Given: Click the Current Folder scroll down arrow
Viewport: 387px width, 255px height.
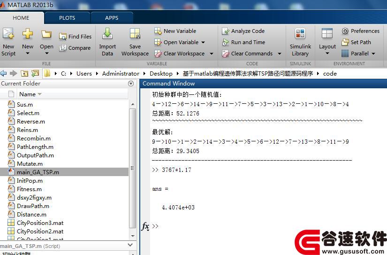Looking at the screenshot, I should click(x=133, y=236).
